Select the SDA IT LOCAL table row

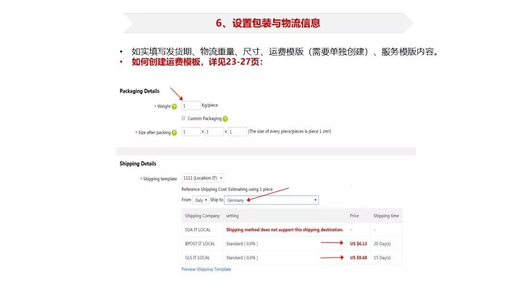pos(198,229)
